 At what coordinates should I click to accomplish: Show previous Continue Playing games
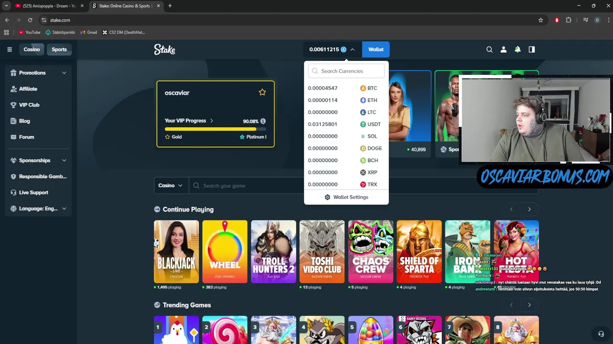(511, 209)
